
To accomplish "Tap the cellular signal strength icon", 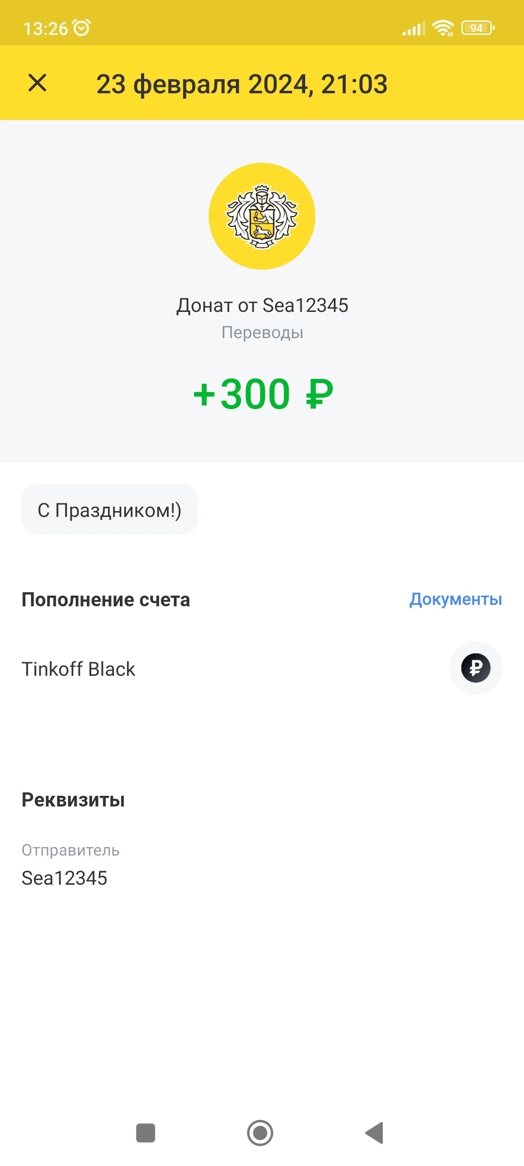I will coord(414,28).
